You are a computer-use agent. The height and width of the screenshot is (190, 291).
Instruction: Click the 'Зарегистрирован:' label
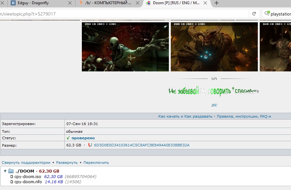point(19,124)
